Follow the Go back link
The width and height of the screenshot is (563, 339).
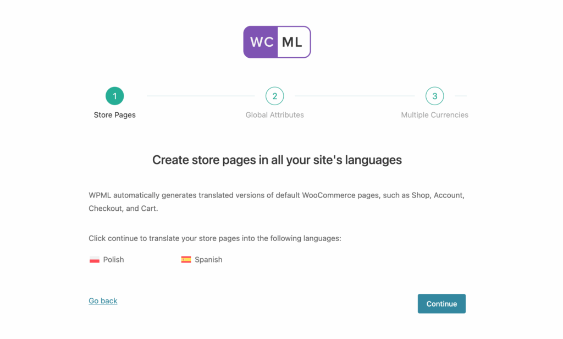coord(103,300)
